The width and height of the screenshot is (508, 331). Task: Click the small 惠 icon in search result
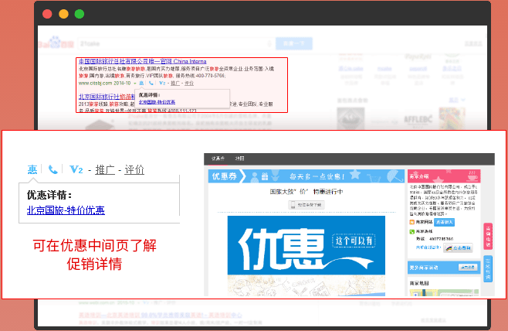click(x=140, y=83)
